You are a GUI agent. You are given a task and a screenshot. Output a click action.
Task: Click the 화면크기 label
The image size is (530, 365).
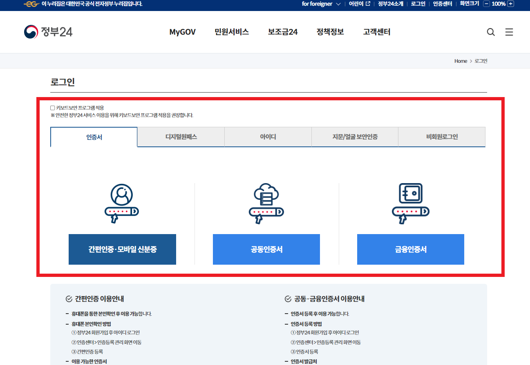pyautogui.click(x=469, y=4)
